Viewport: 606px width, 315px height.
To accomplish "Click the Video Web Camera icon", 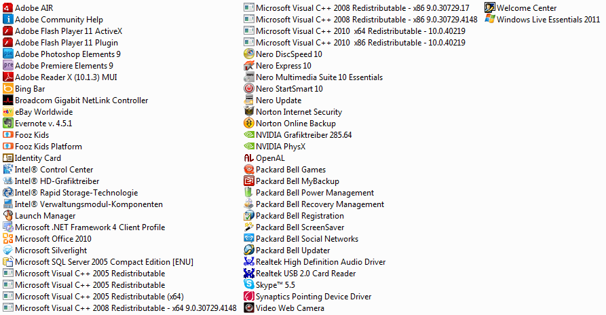I will point(249,308).
